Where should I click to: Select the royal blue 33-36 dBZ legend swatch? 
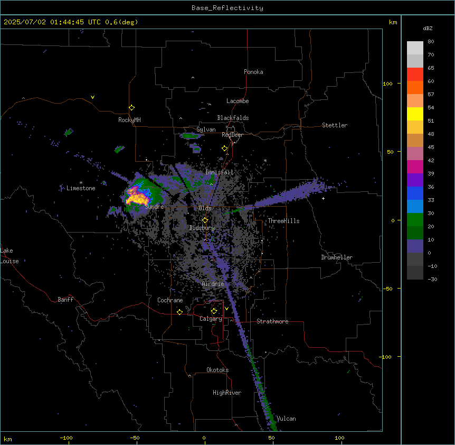point(415,193)
